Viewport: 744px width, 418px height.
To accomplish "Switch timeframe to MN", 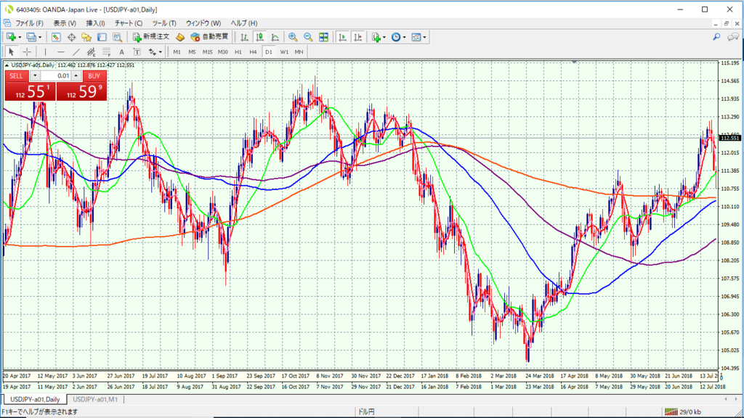I will 299,52.
